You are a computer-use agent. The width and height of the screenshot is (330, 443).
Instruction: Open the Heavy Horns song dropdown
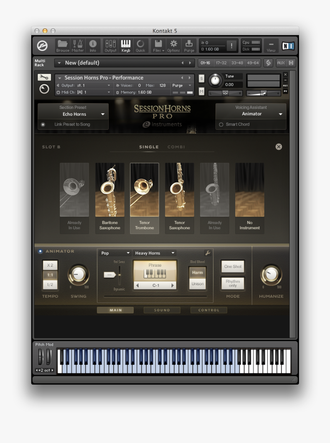point(154,253)
